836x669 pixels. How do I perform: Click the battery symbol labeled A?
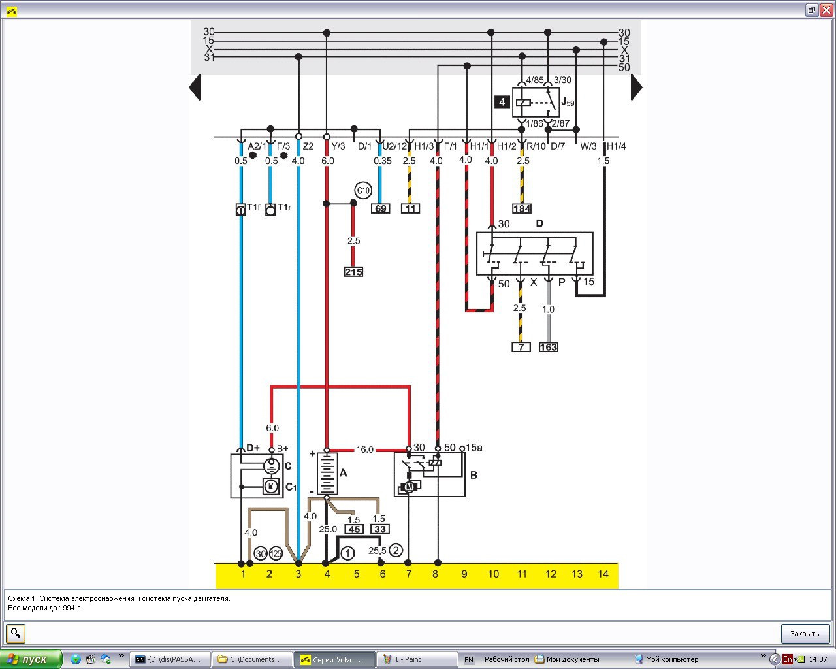tap(327, 475)
